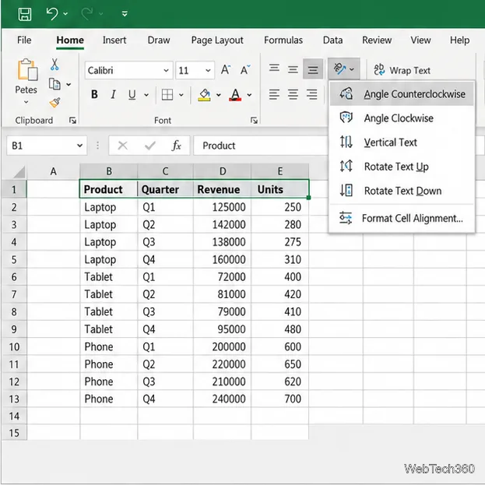Switch to the Formulas tab
Screen dimensions: 485x485
coord(283,40)
